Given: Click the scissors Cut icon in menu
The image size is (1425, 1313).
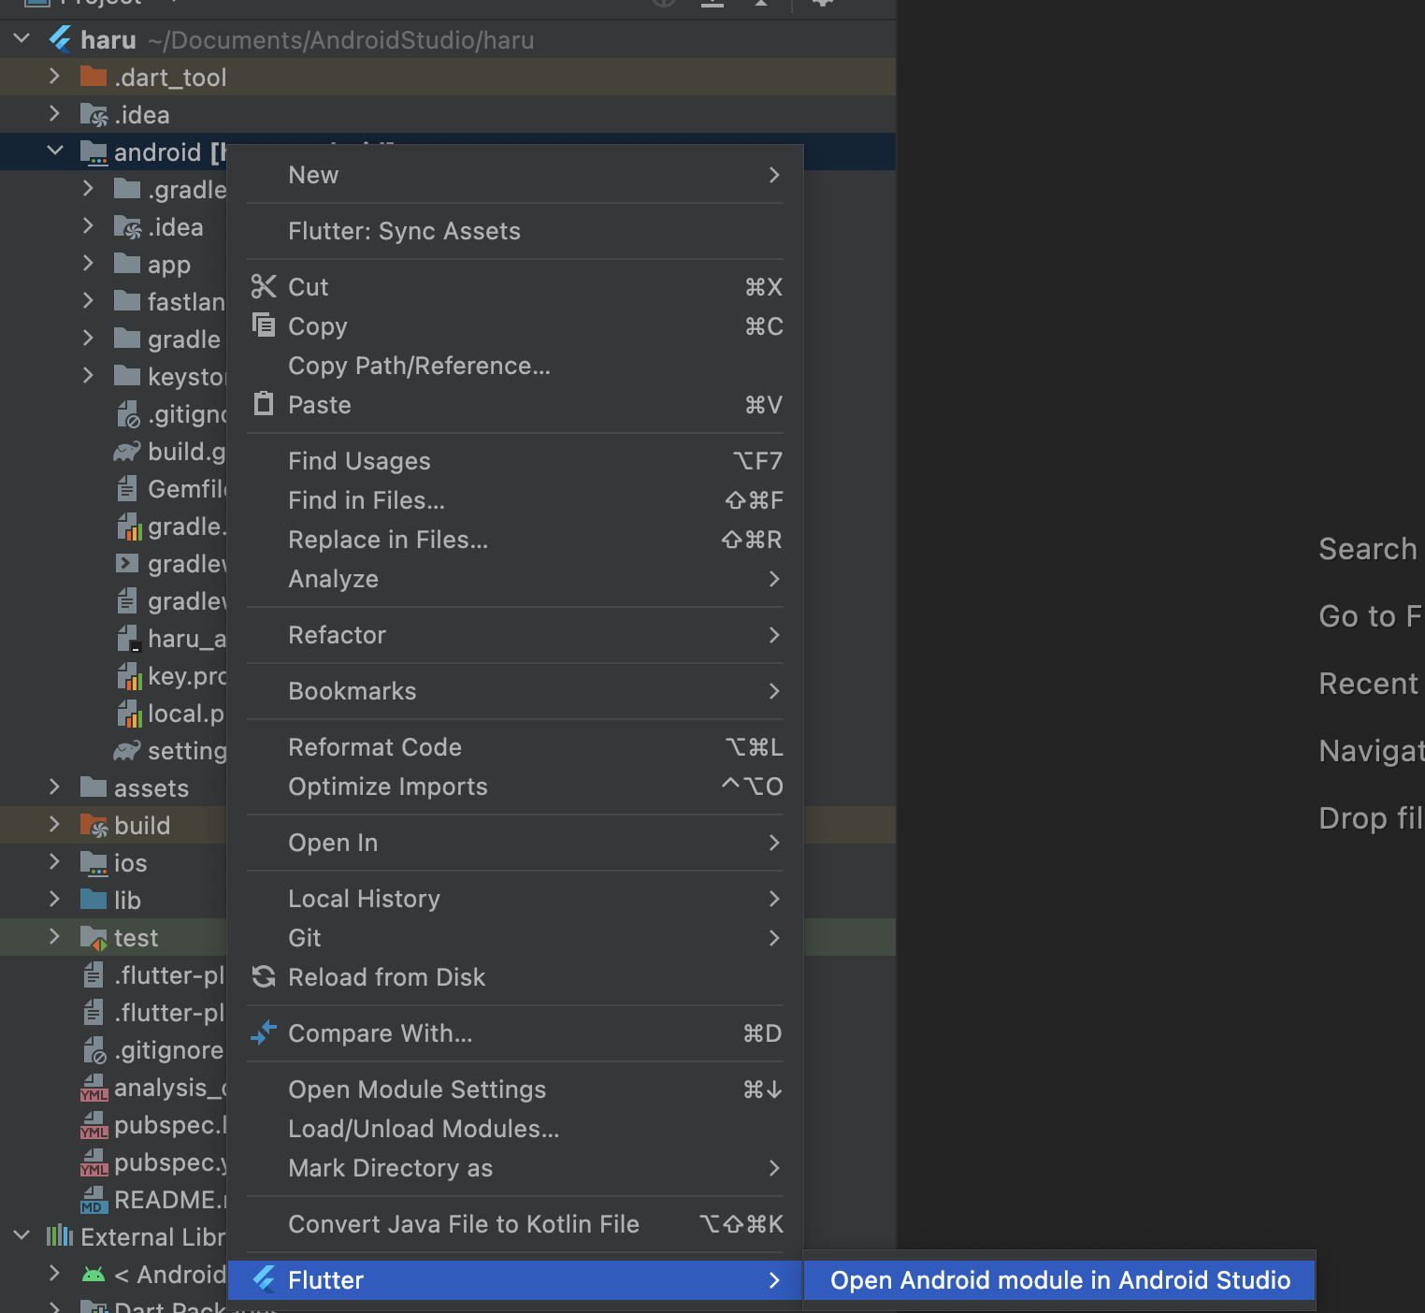Looking at the screenshot, I should [264, 286].
